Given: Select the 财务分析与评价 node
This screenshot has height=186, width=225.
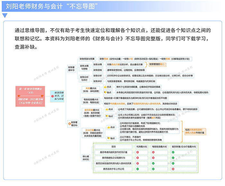Looking at the screenshot, I should (84, 79).
